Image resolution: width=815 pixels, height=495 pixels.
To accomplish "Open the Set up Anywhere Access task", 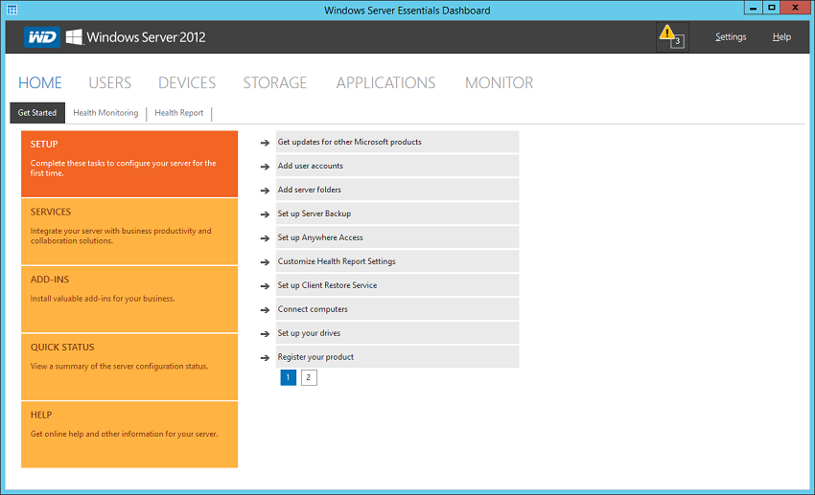I will coord(397,237).
